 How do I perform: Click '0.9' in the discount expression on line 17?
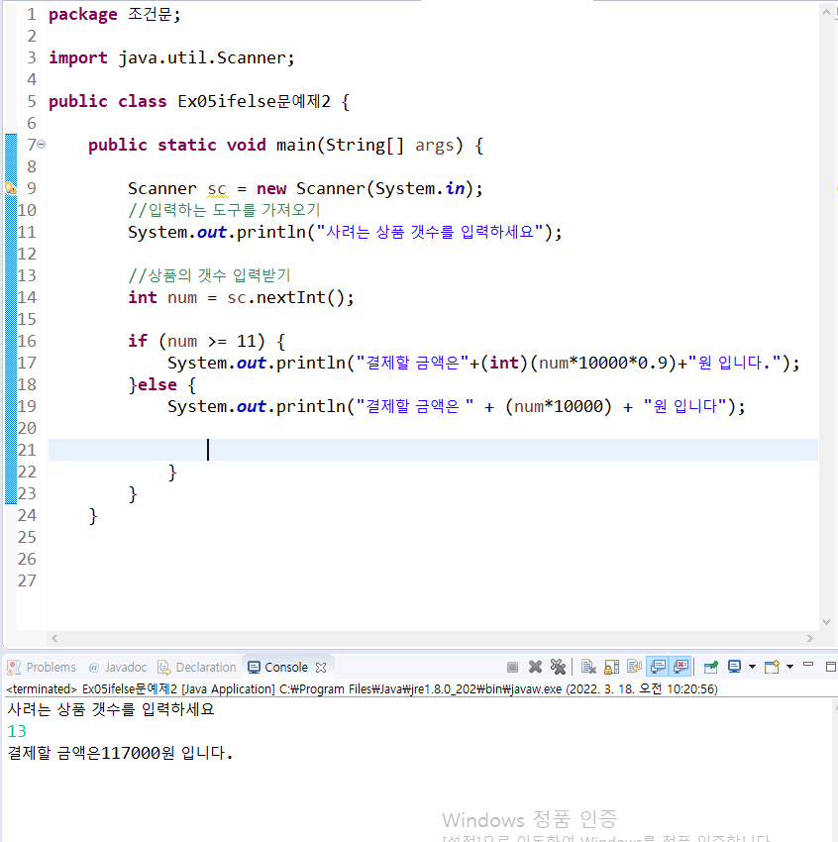(x=653, y=363)
